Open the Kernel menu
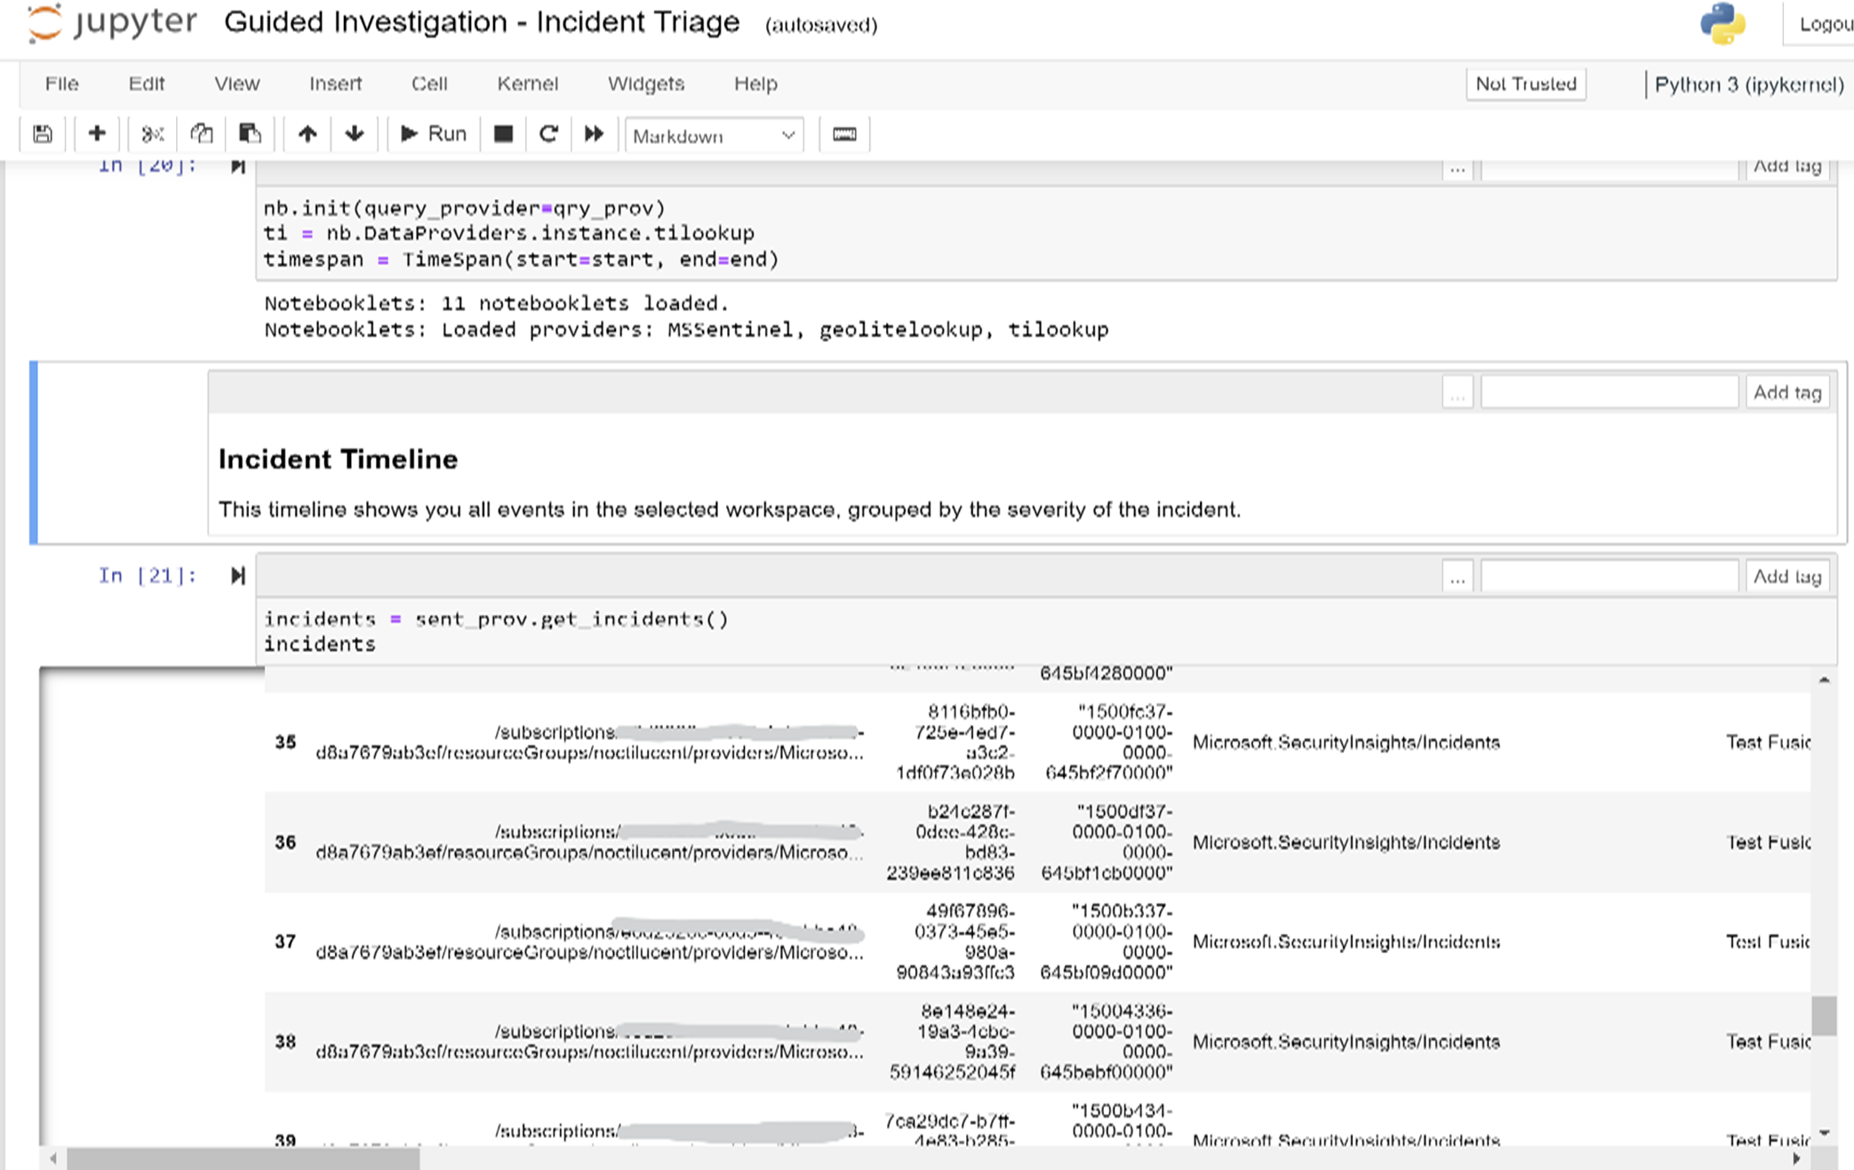 [527, 84]
